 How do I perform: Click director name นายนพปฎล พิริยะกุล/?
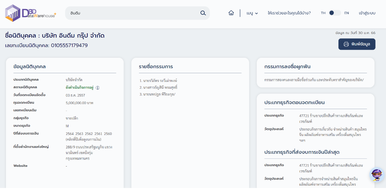pyautogui.click(x=159, y=94)
